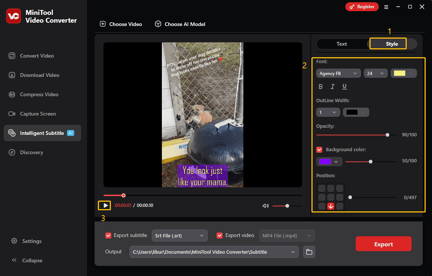Click the Register button
Image resolution: width=432 pixels, height=276 pixels.
(x=362, y=7)
